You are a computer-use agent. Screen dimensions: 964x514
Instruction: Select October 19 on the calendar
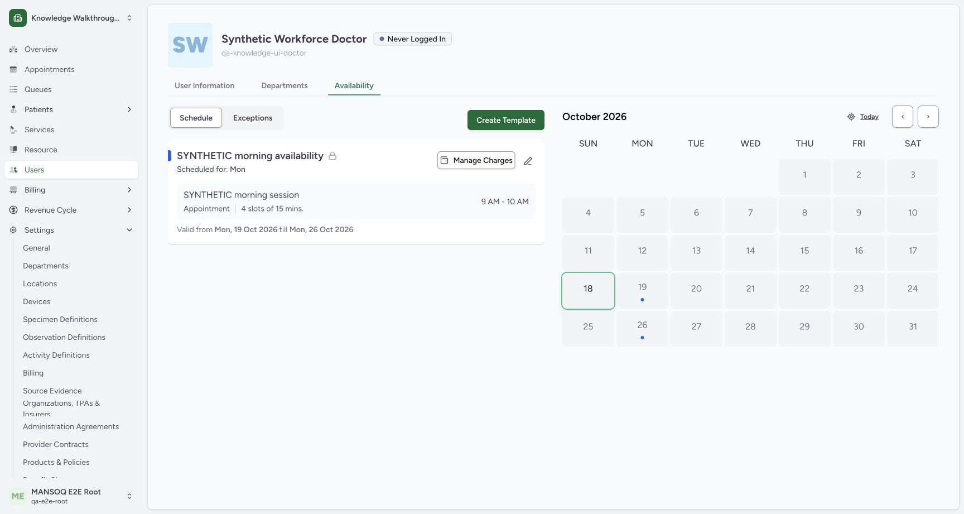tap(642, 291)
